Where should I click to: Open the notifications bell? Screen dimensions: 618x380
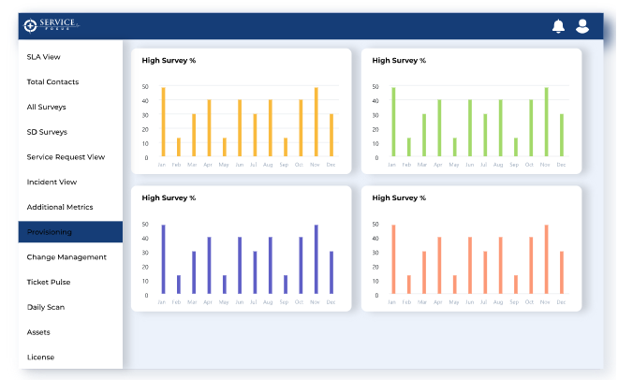(558, 26)
